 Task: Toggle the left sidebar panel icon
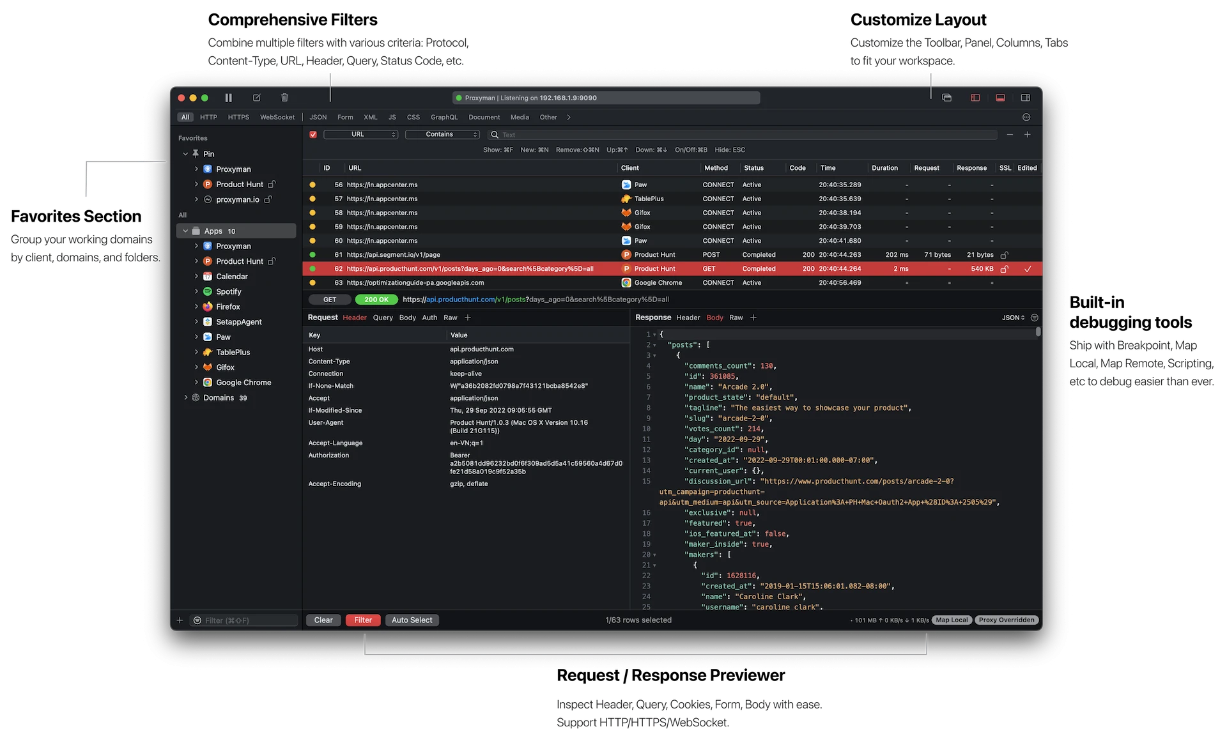coord(975,98)
